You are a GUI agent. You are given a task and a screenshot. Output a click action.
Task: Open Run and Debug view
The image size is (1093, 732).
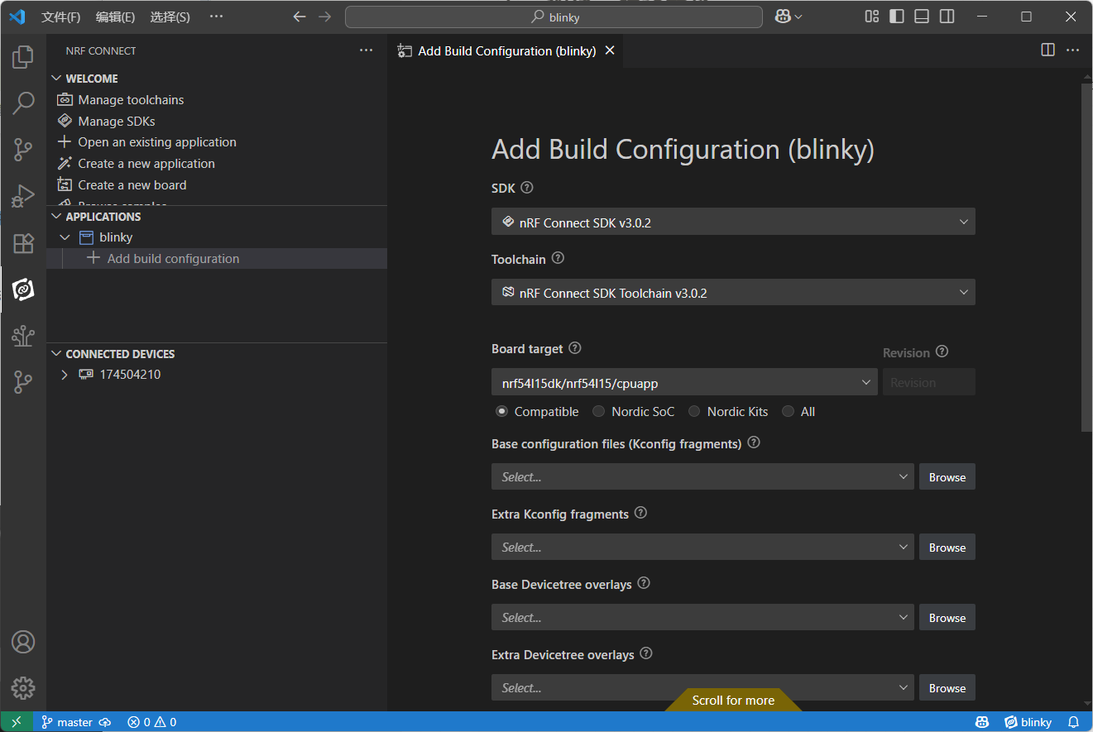click(23, 196)
